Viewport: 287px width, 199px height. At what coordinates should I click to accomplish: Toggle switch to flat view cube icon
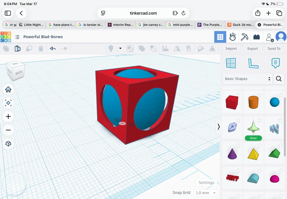coord(8,143)
